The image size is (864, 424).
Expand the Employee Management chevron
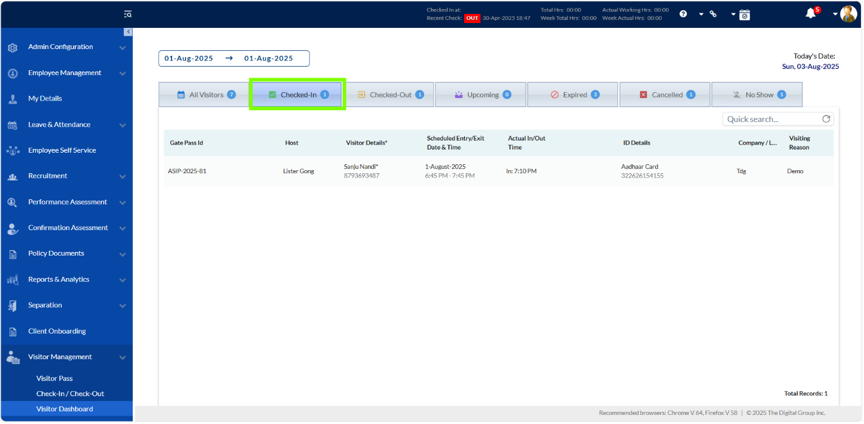point(122,73)
